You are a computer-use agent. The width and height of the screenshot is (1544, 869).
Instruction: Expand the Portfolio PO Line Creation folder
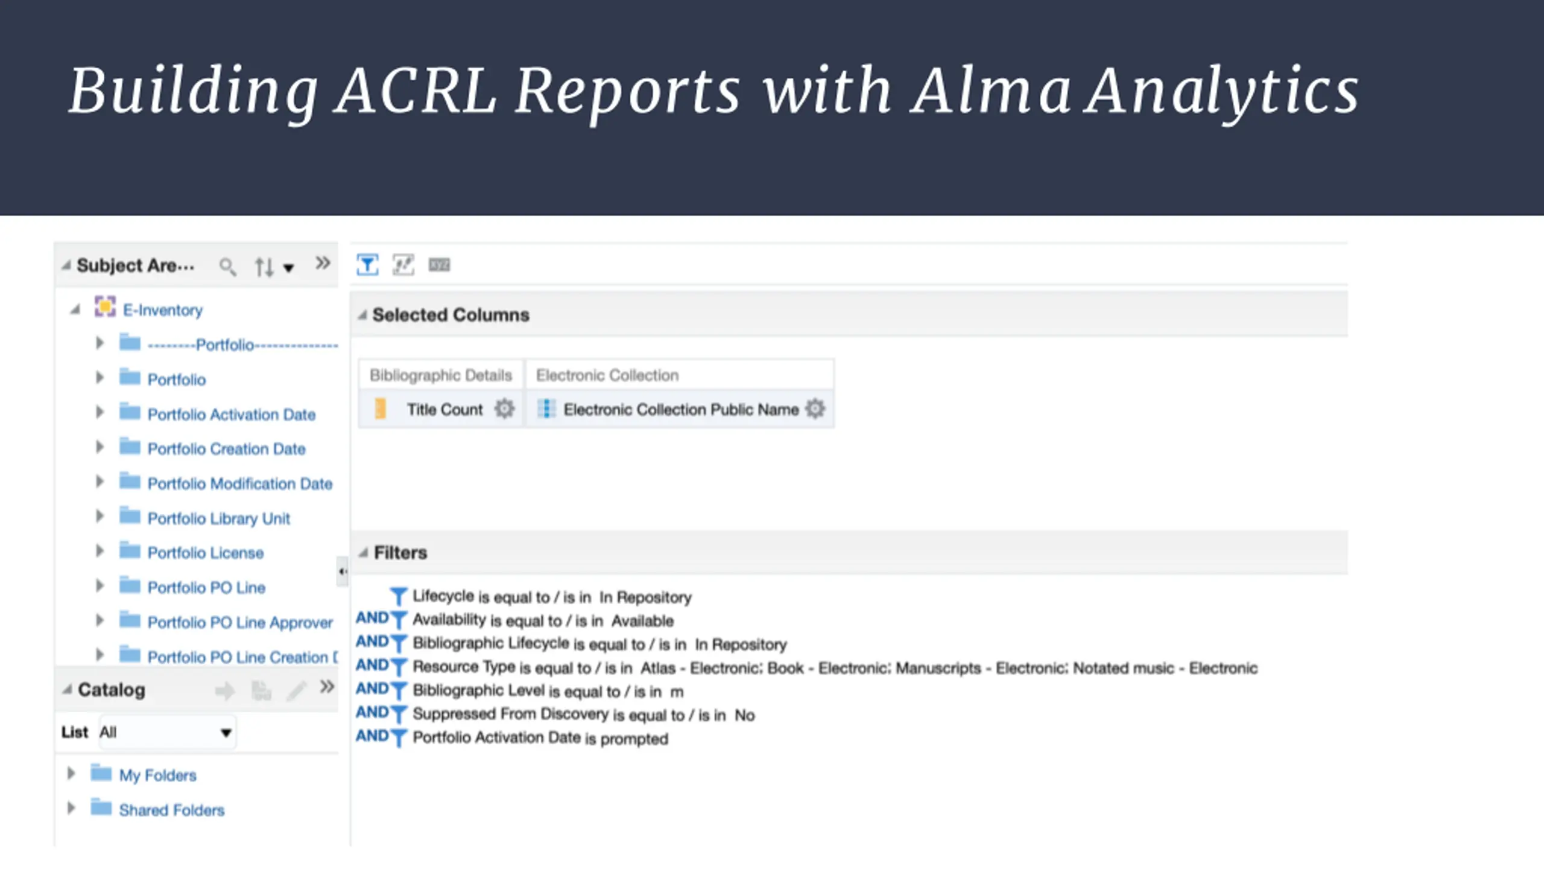[100, 655]
